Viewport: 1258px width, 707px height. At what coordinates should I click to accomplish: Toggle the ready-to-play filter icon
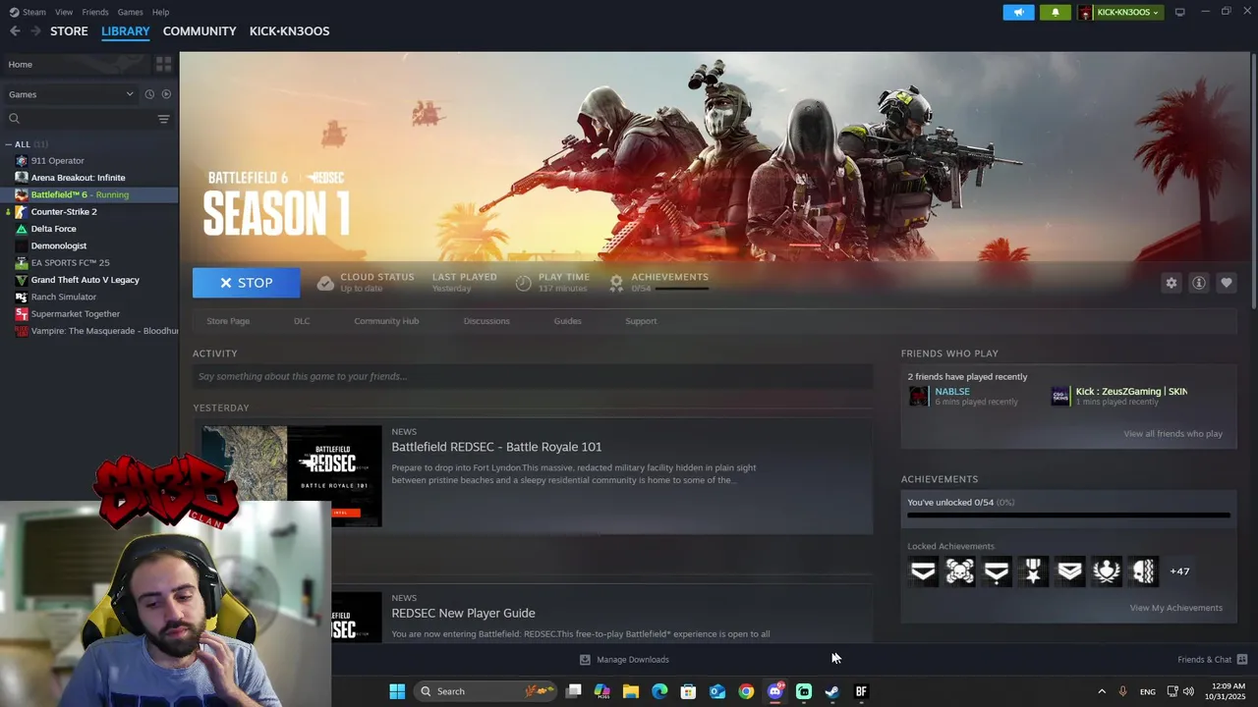(x=166, y=94)
